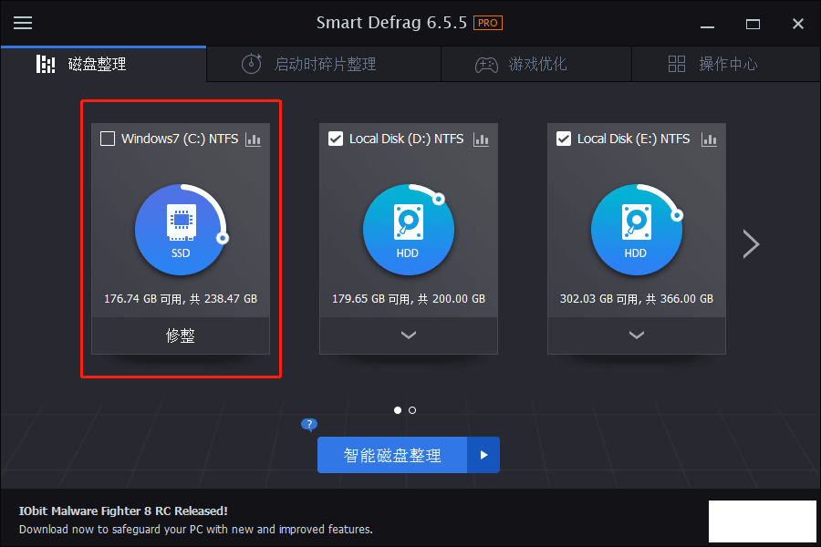Open IObit Malware Fighter 8 RC Released news
821x547 pixels.
pos(123,511)
